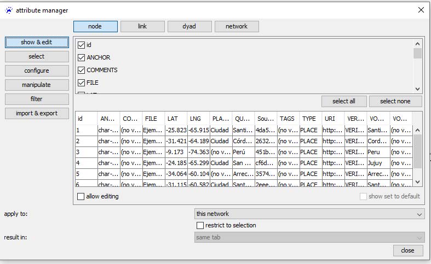Switch to the dyad tab
Image resolution: width=431 pixels, height=264 pixels.
(189, 26)
